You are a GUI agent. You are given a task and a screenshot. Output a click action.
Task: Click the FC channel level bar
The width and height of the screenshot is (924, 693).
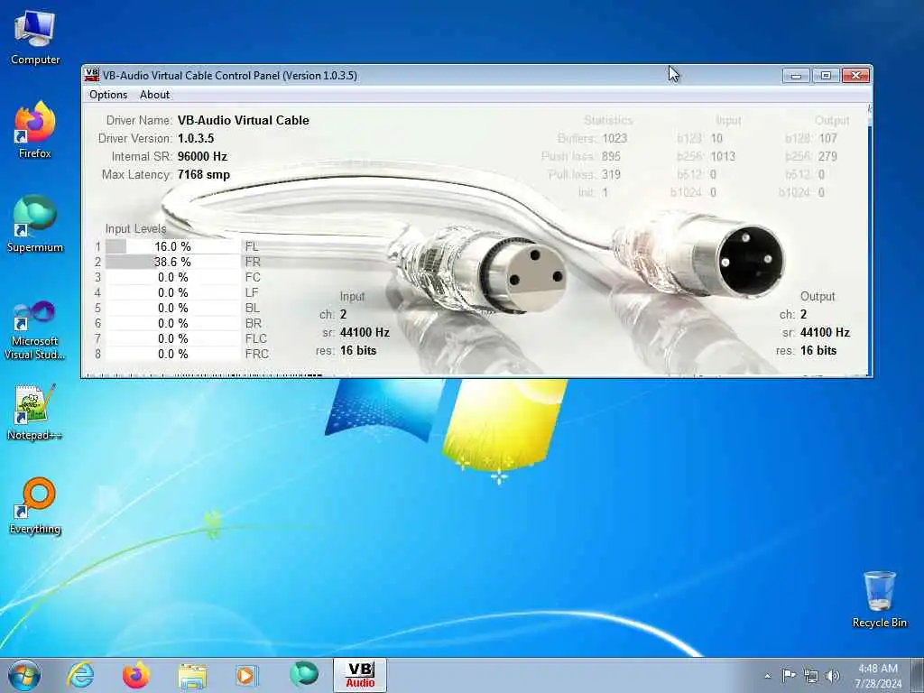(172, 277)
